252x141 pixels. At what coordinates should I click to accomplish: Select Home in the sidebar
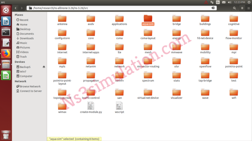tap(23, 24)
